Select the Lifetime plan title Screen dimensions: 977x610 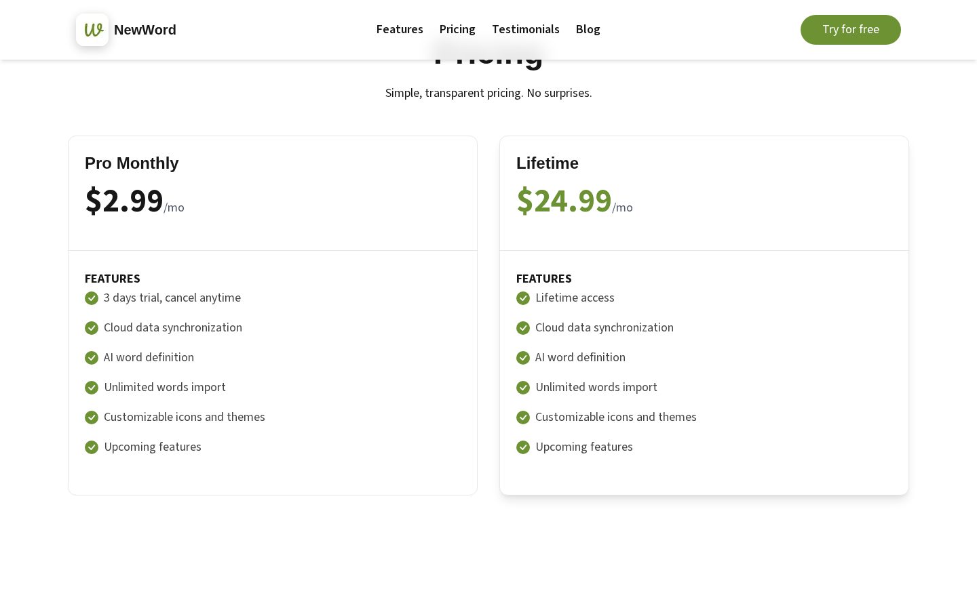coord(548,163)
